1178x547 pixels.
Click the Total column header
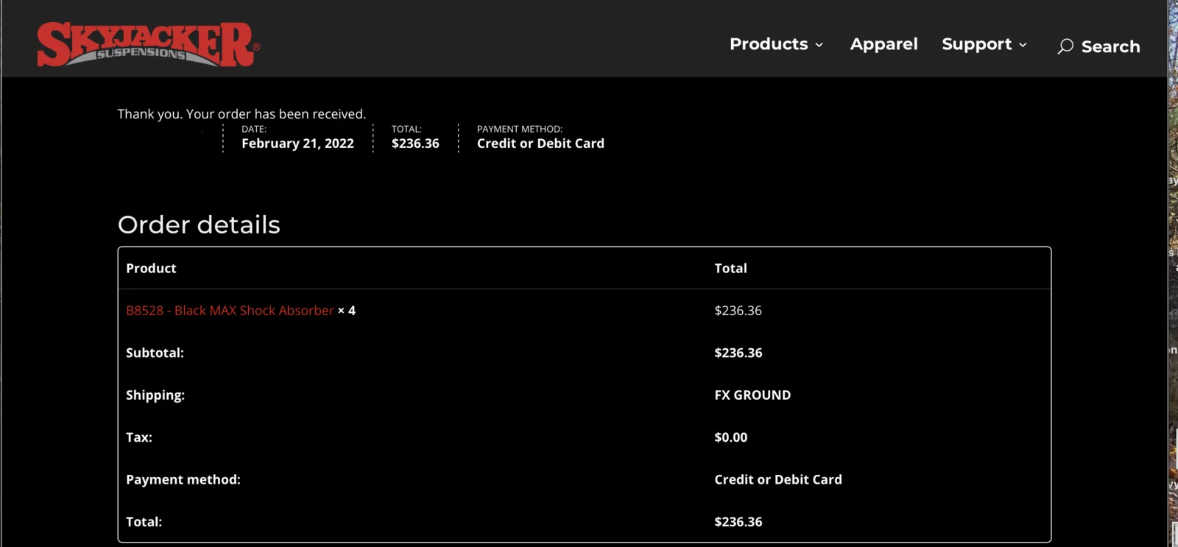click(730, 269)
